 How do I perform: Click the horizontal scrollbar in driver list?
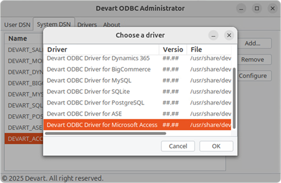(106, 133)
